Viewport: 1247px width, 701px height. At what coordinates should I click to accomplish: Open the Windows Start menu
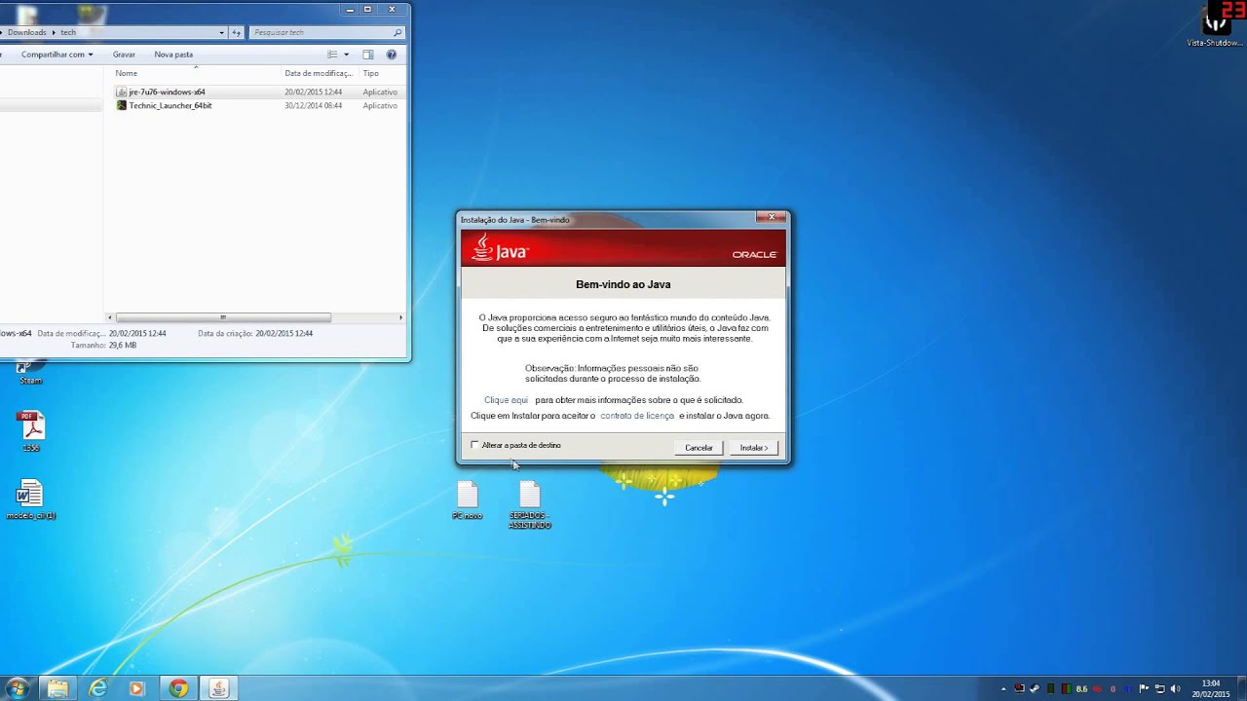[x=17, y=688]
